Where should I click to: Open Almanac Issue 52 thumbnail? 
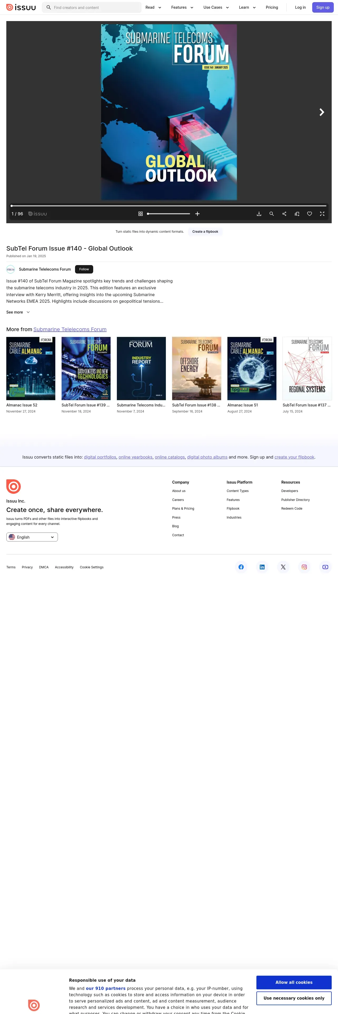[31, 369]
